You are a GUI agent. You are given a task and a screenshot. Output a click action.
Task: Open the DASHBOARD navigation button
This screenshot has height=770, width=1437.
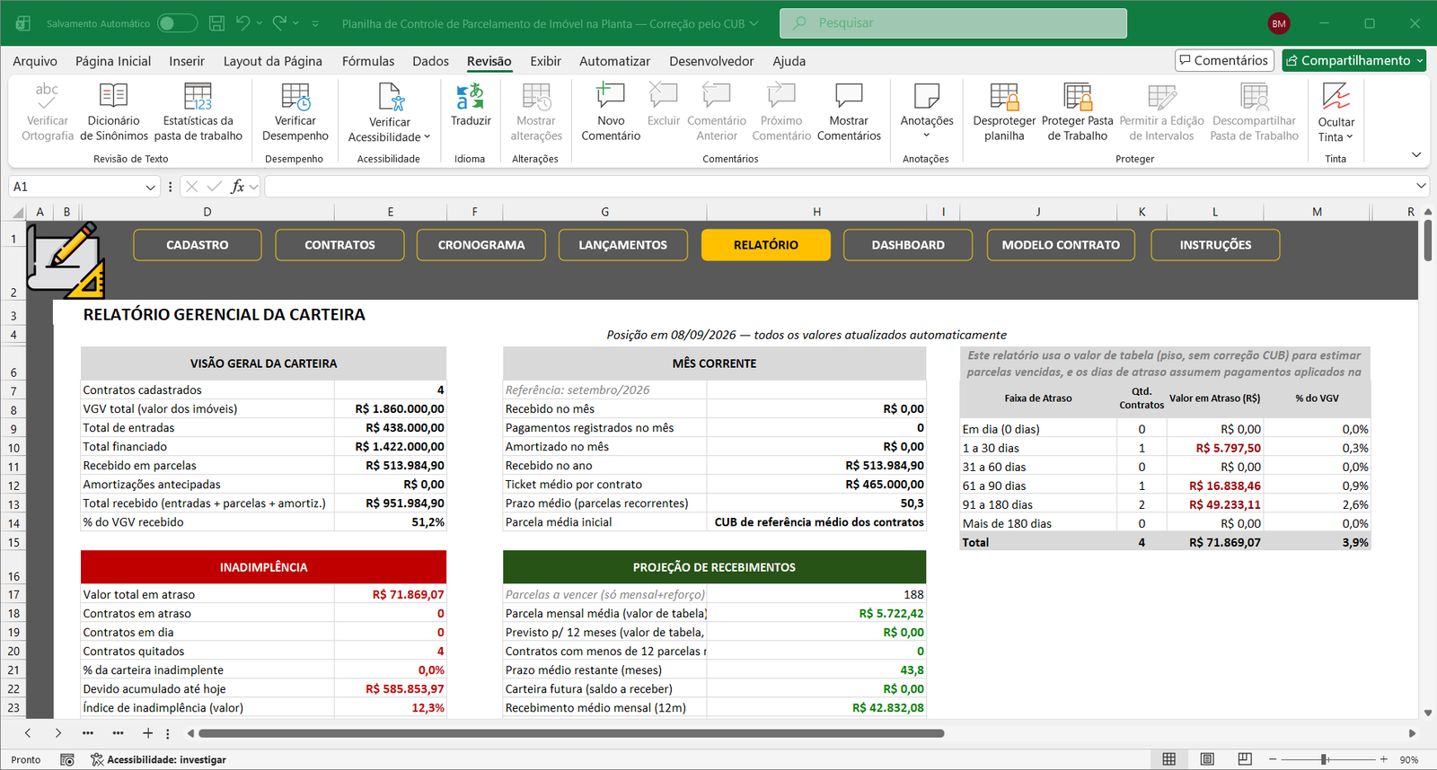[x=908, y=245]
